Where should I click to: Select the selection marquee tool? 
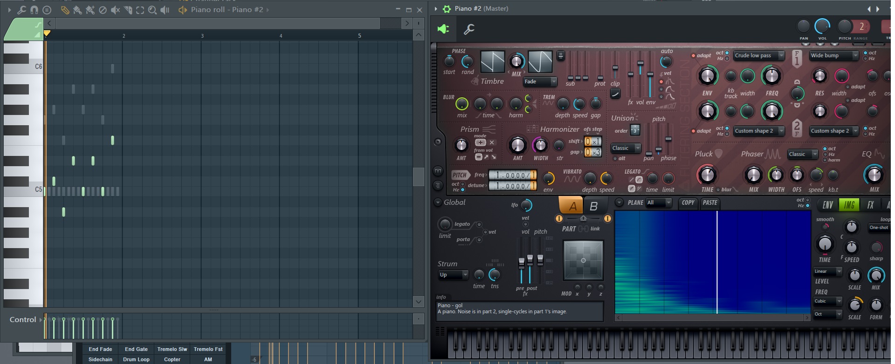tap(140, 10)
